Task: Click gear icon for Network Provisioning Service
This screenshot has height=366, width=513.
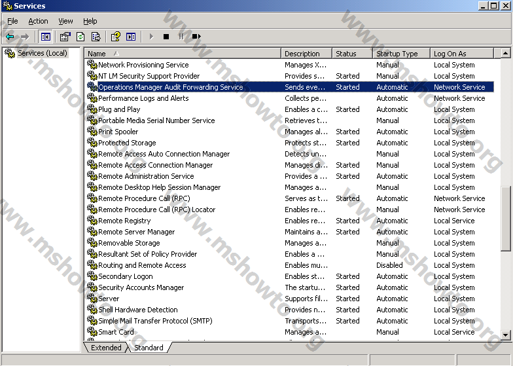Action: 92,64
